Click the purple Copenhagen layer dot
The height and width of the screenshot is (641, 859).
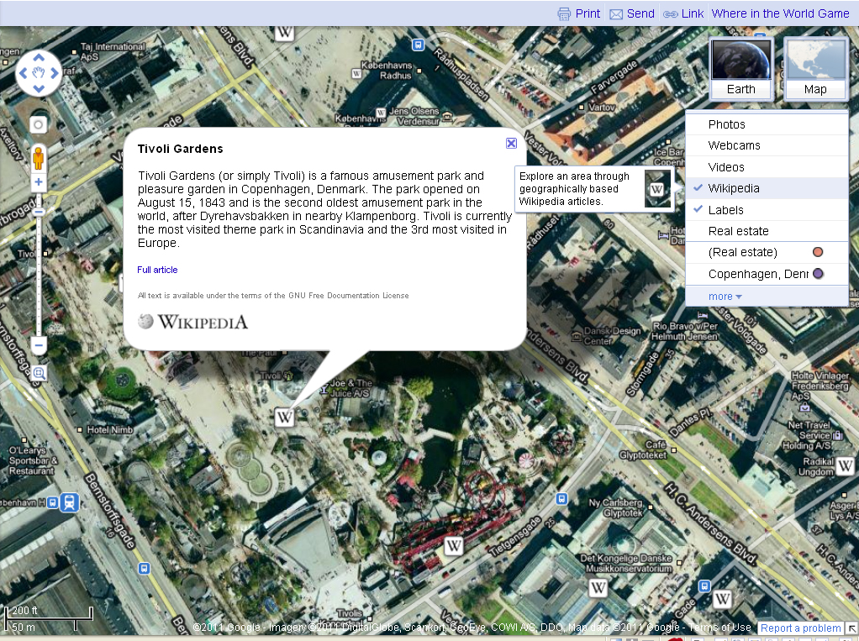[x=817, y=274]
